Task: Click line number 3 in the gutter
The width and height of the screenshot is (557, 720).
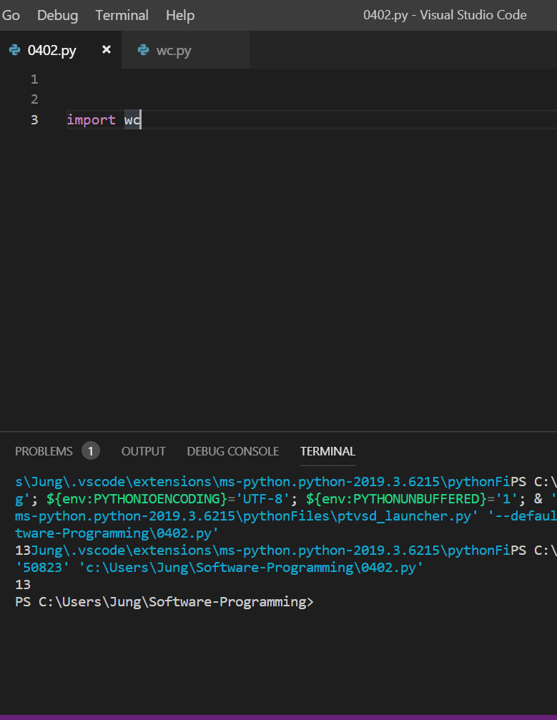Action: [34, 120]
